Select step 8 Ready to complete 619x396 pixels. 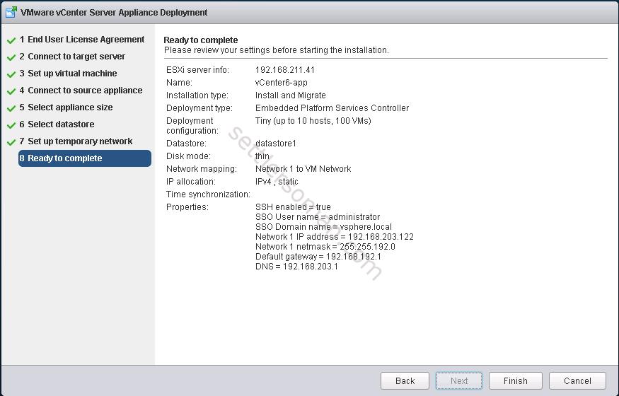[84, 158]
